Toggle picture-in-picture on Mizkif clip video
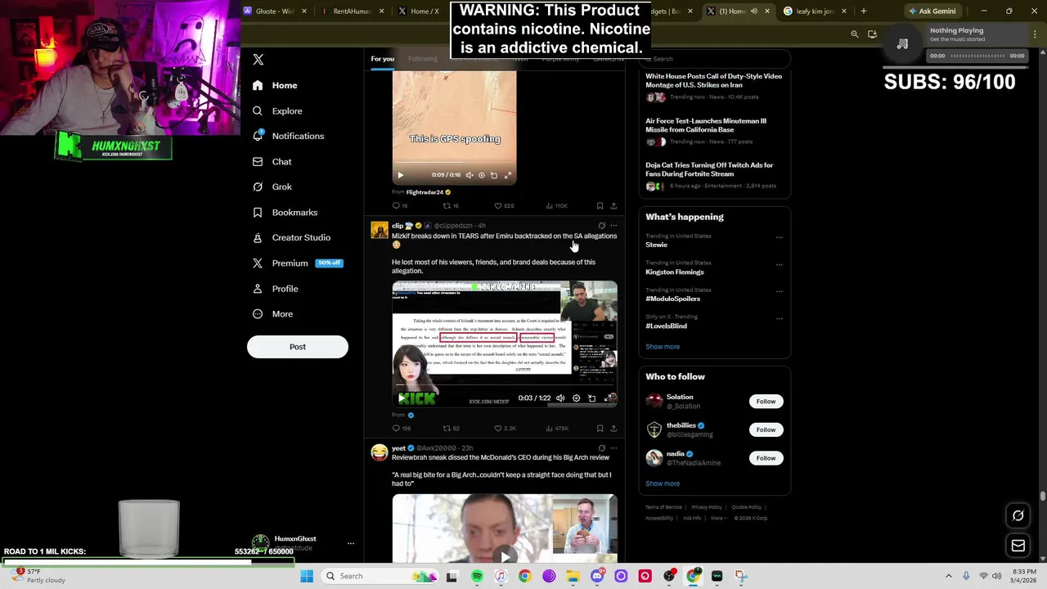The height and width of the screenshot is (589, 1047). [591, 398]
